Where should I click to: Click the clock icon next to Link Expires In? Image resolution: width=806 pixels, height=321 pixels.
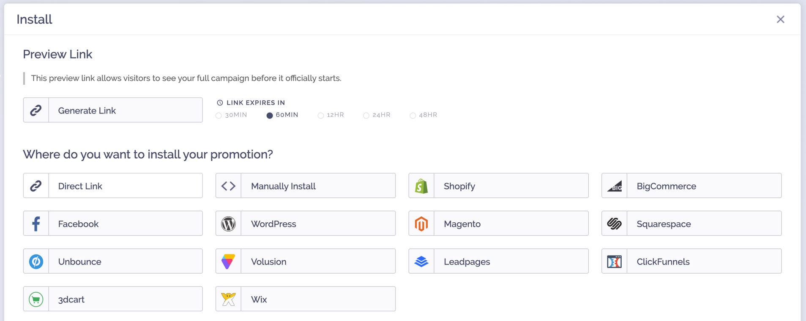pyautogui.click(x=220, y=103)
